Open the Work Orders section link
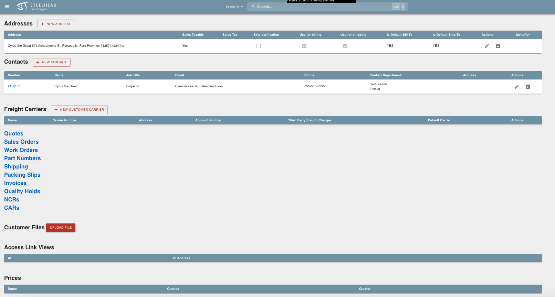 pyautogui.click(x=21, y=150)
